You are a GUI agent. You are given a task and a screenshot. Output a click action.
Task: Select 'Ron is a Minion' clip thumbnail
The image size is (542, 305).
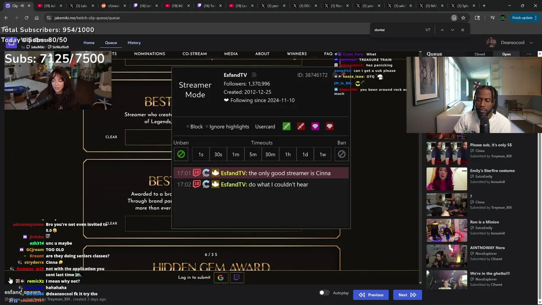447,230
